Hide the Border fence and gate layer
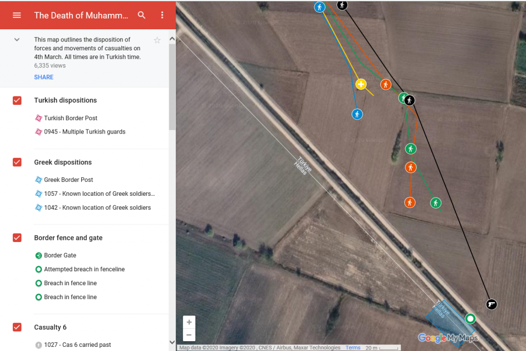526x351 pixels. [17, 237]
